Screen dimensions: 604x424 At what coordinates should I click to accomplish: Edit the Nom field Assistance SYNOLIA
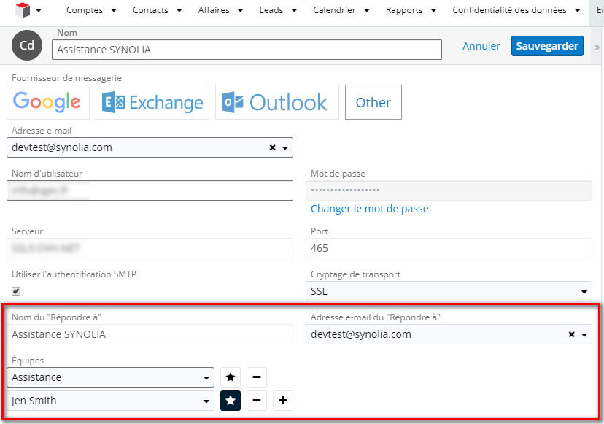(x=247, y=50)
